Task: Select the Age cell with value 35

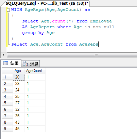Action: 19,116
